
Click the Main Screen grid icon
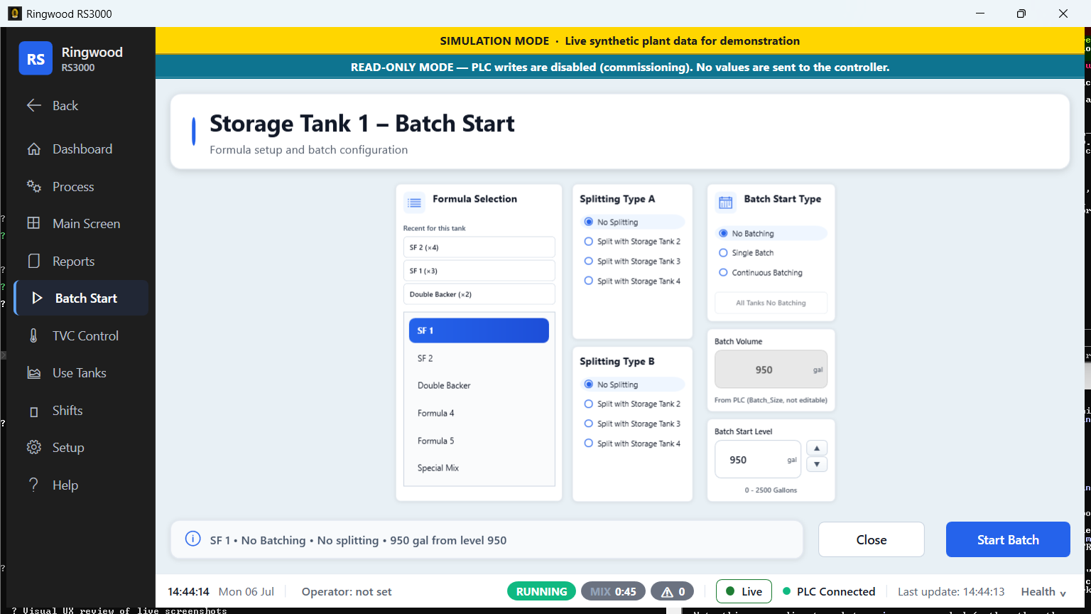(x=33, y=223)
